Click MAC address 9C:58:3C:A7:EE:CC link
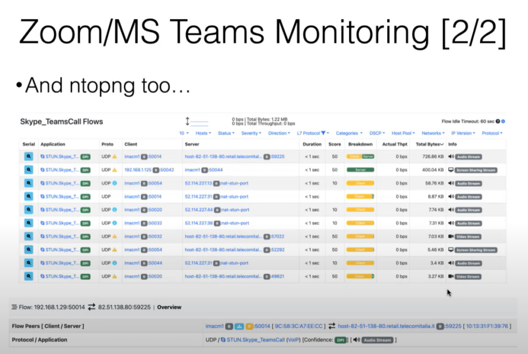 (299, 326)
